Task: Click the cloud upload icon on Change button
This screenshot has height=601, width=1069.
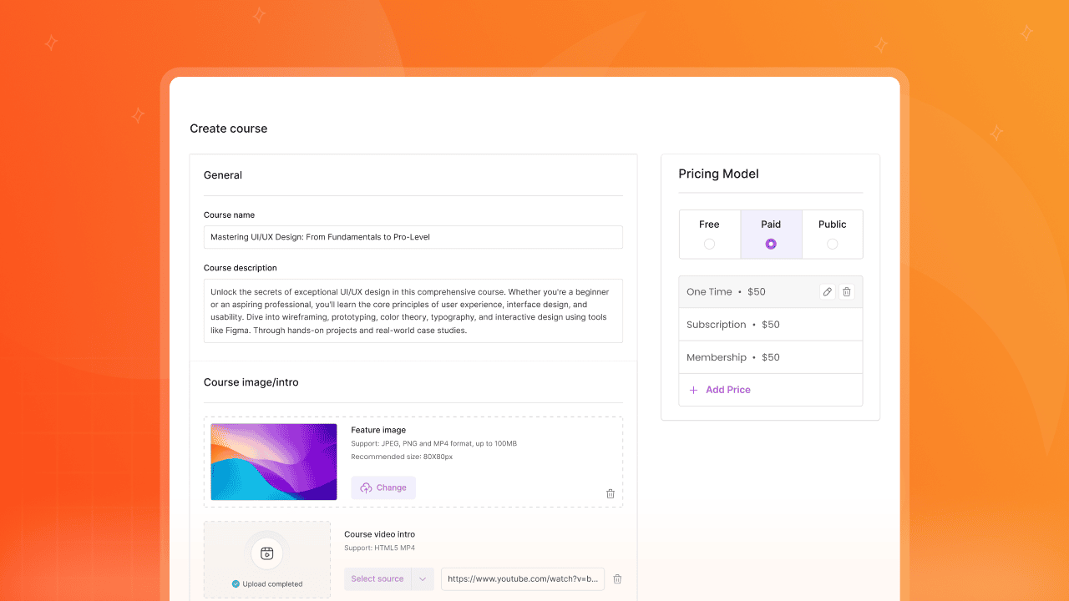Action: coord(366,487)
